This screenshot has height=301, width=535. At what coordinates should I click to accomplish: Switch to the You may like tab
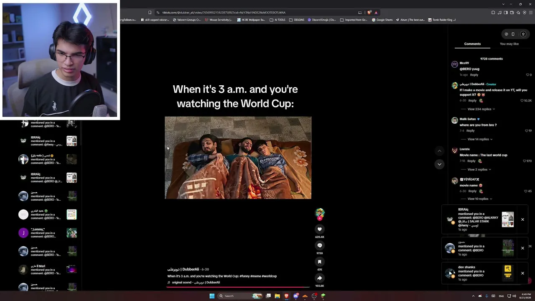tap(509, 44)
